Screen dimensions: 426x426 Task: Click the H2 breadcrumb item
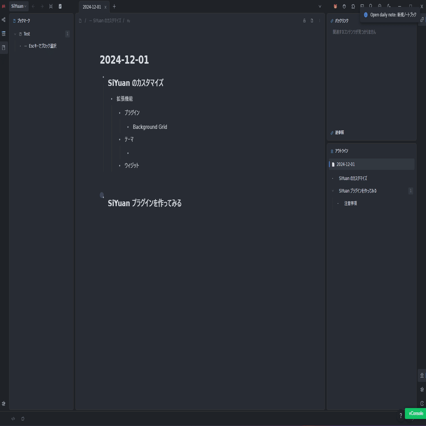(128, 21)
